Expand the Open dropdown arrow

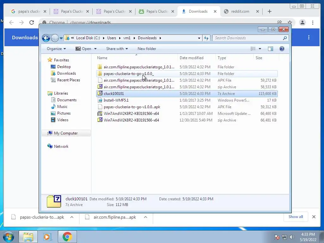coord(95,49)
